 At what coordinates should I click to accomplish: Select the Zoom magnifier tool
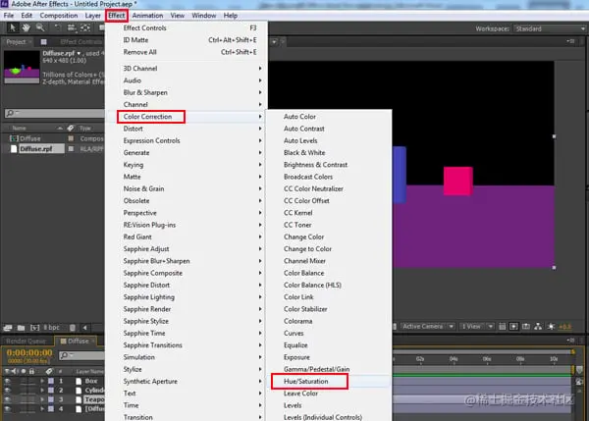click(40, 27)
